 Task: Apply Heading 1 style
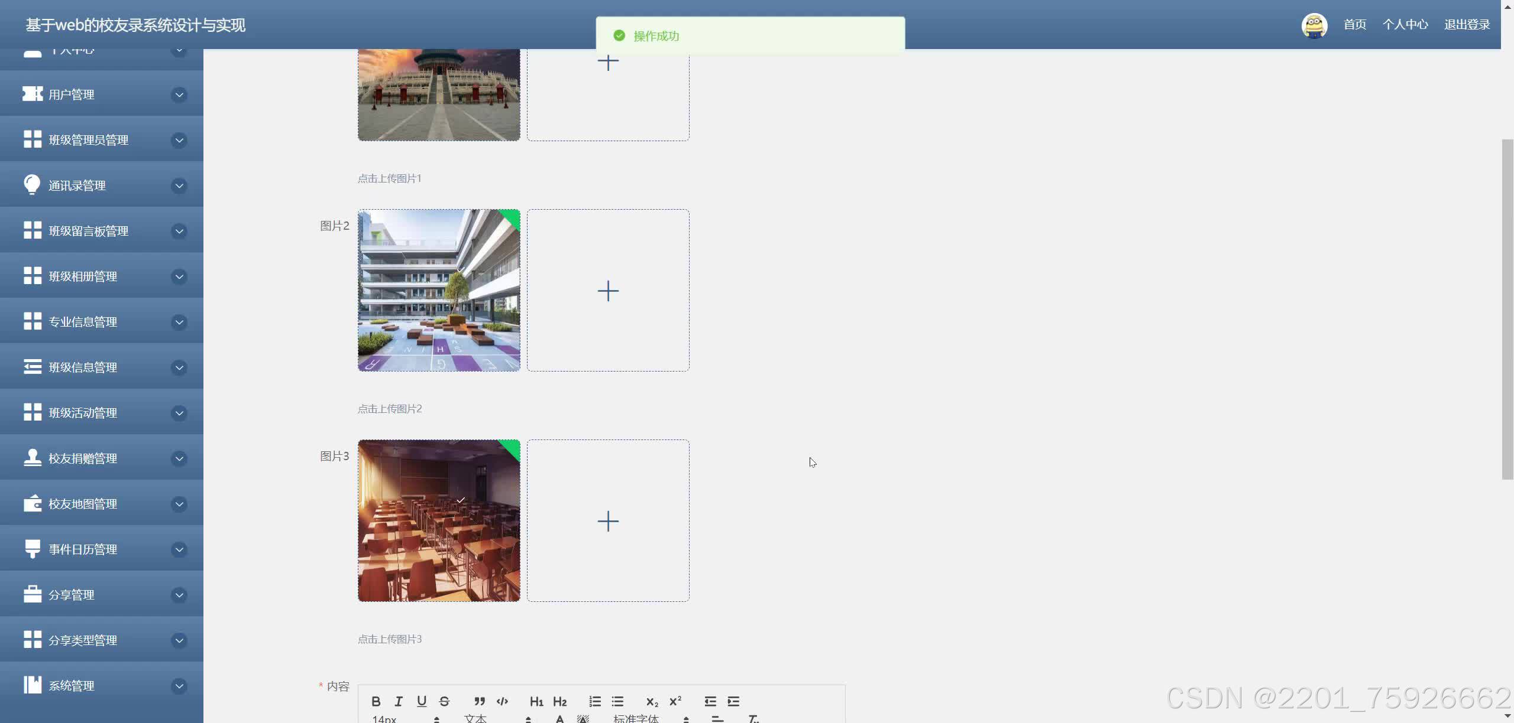(x=536, y=702)
